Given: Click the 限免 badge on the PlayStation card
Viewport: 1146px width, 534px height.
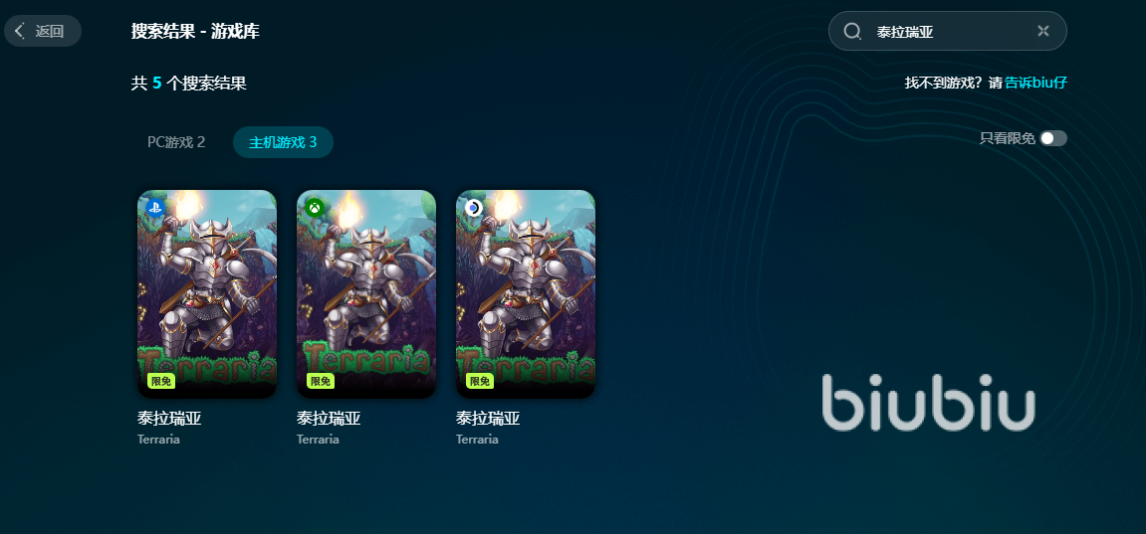Looking at the screenshot, I should pos(160,381).
